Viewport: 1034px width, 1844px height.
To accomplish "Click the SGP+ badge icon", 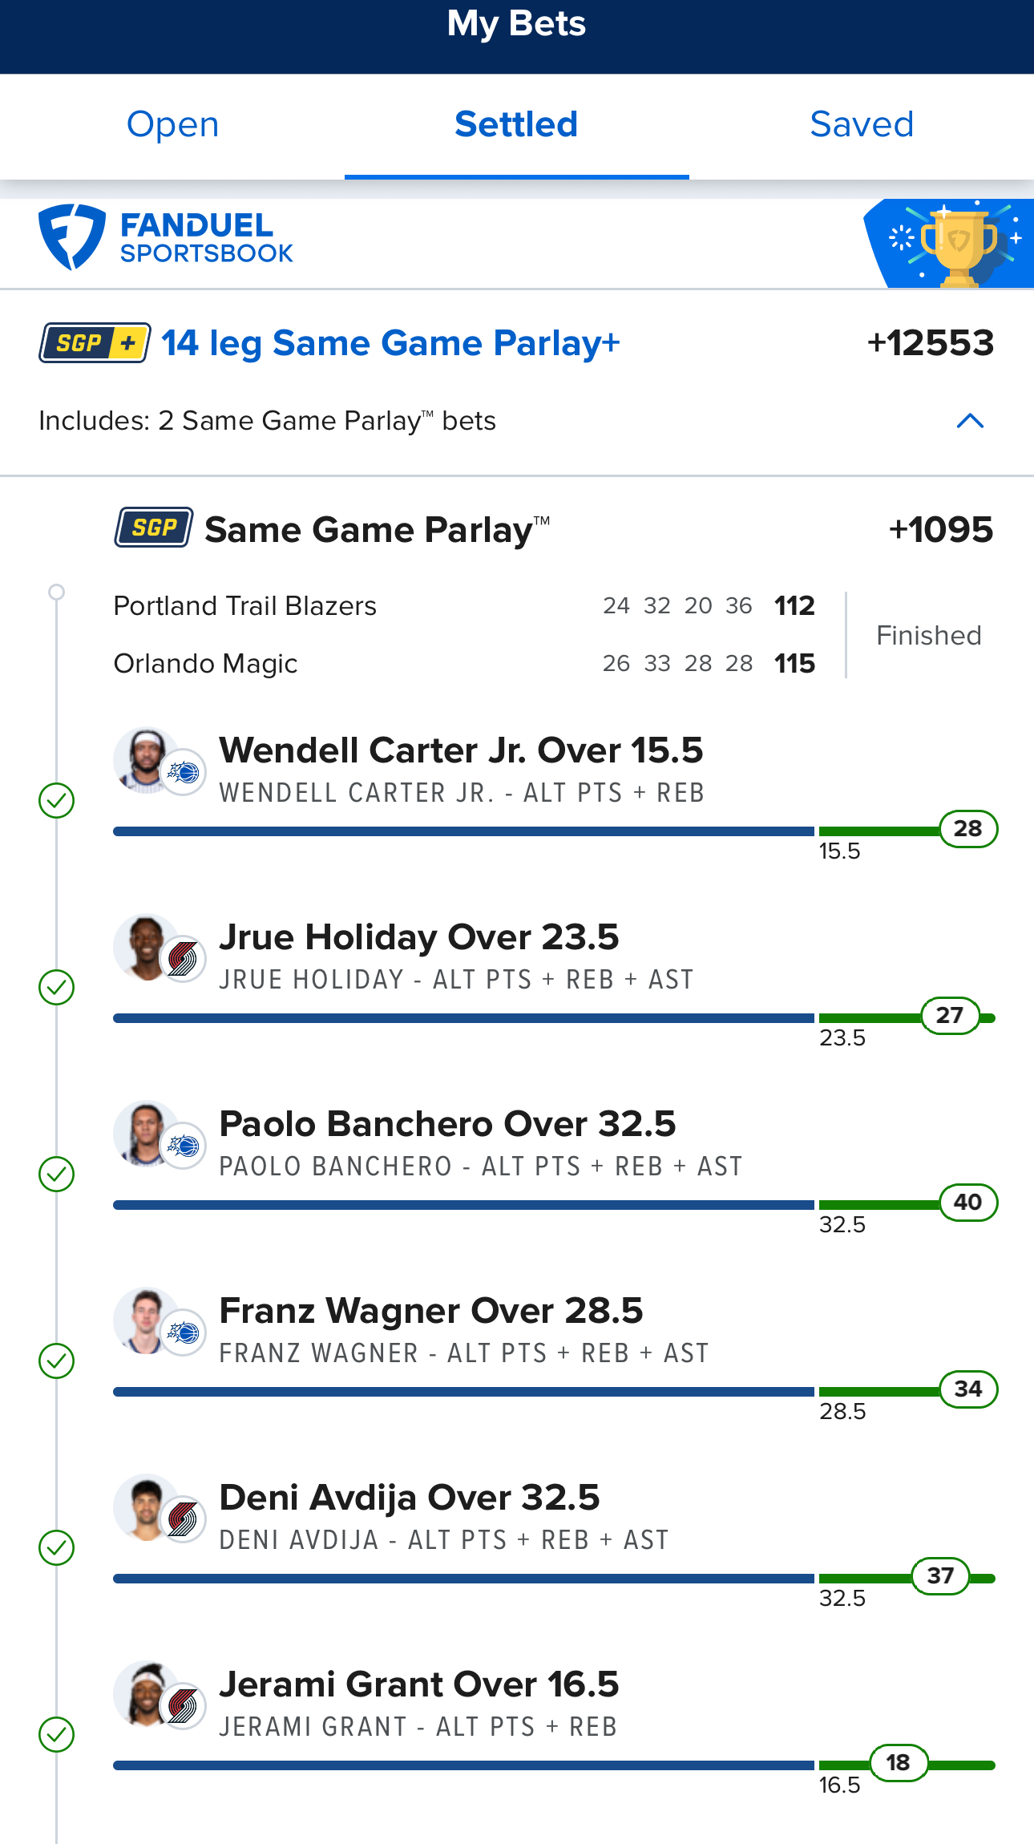I will pos(95,343).
